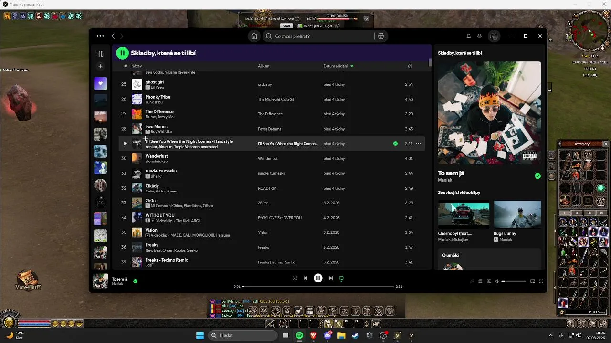Open the Browse icon in the search bar
The height and width of the screenshot is (343, 611).
coord(380,36)
